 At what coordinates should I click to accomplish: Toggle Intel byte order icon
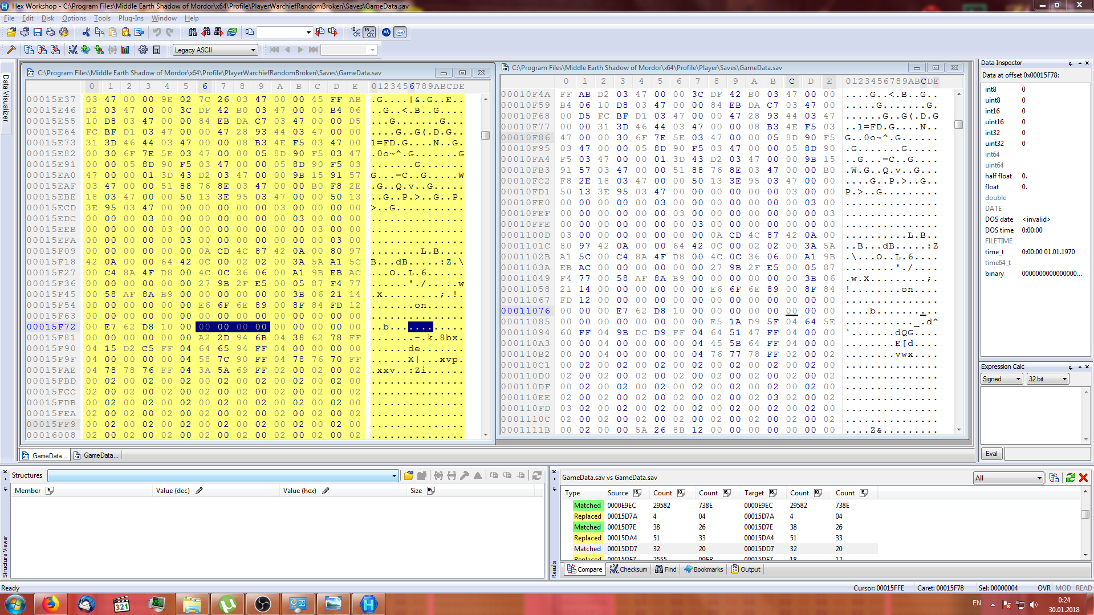[x=400, y=32]
